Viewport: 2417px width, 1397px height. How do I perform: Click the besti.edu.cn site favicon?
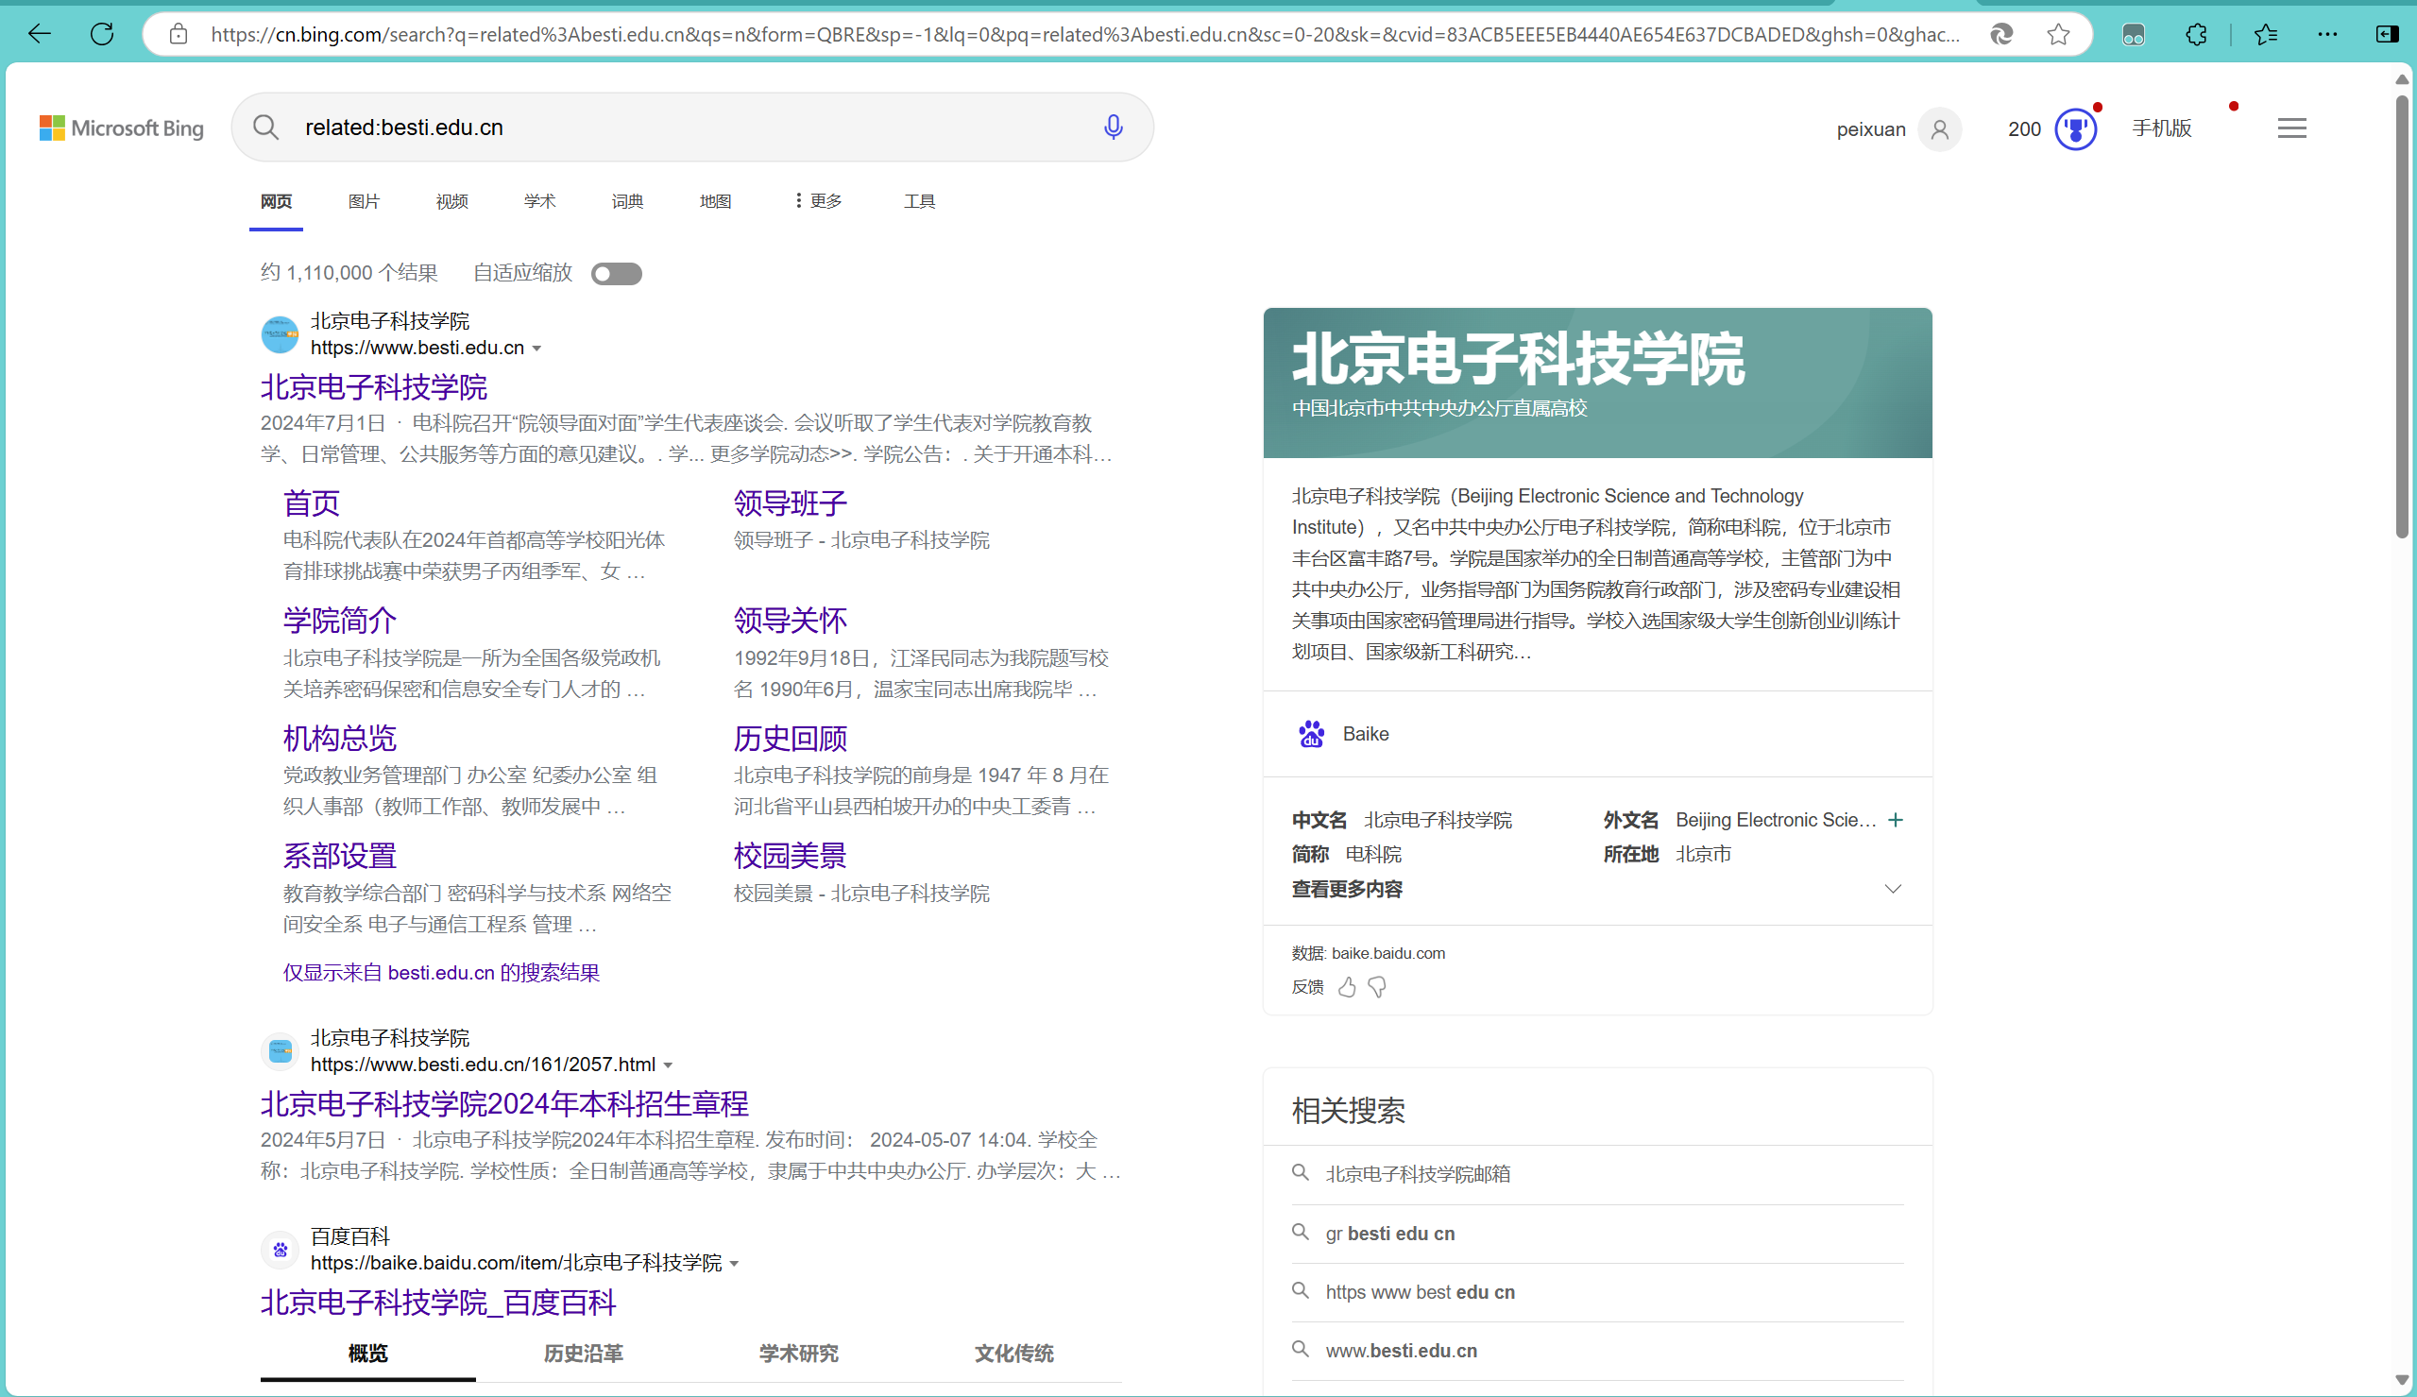pyautogui.click(x=281, y=333)
